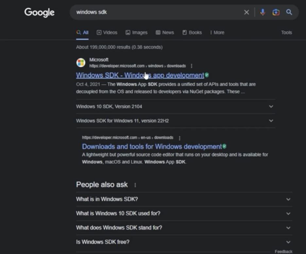Switch to the Images tab

click(136, 33)
